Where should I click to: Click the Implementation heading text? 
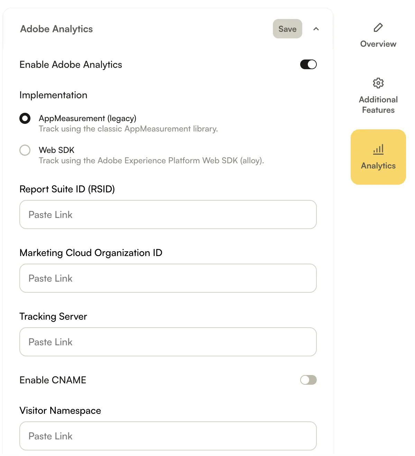coord(53,95)
